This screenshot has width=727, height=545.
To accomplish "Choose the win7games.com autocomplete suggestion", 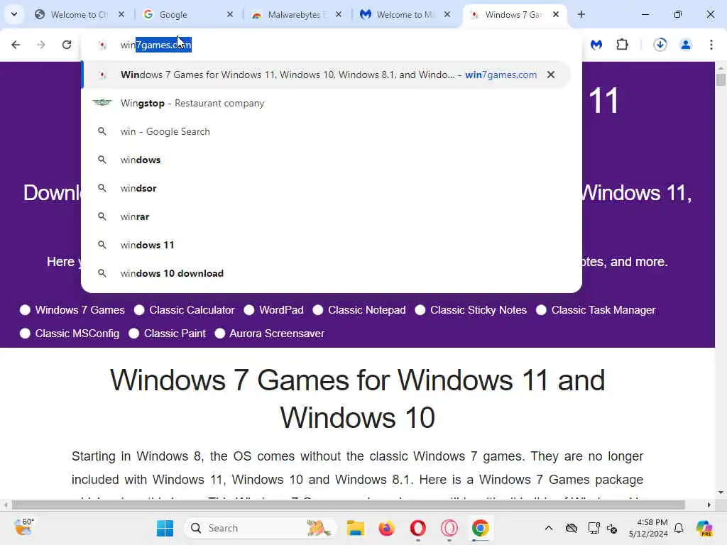I will [325, 75].
